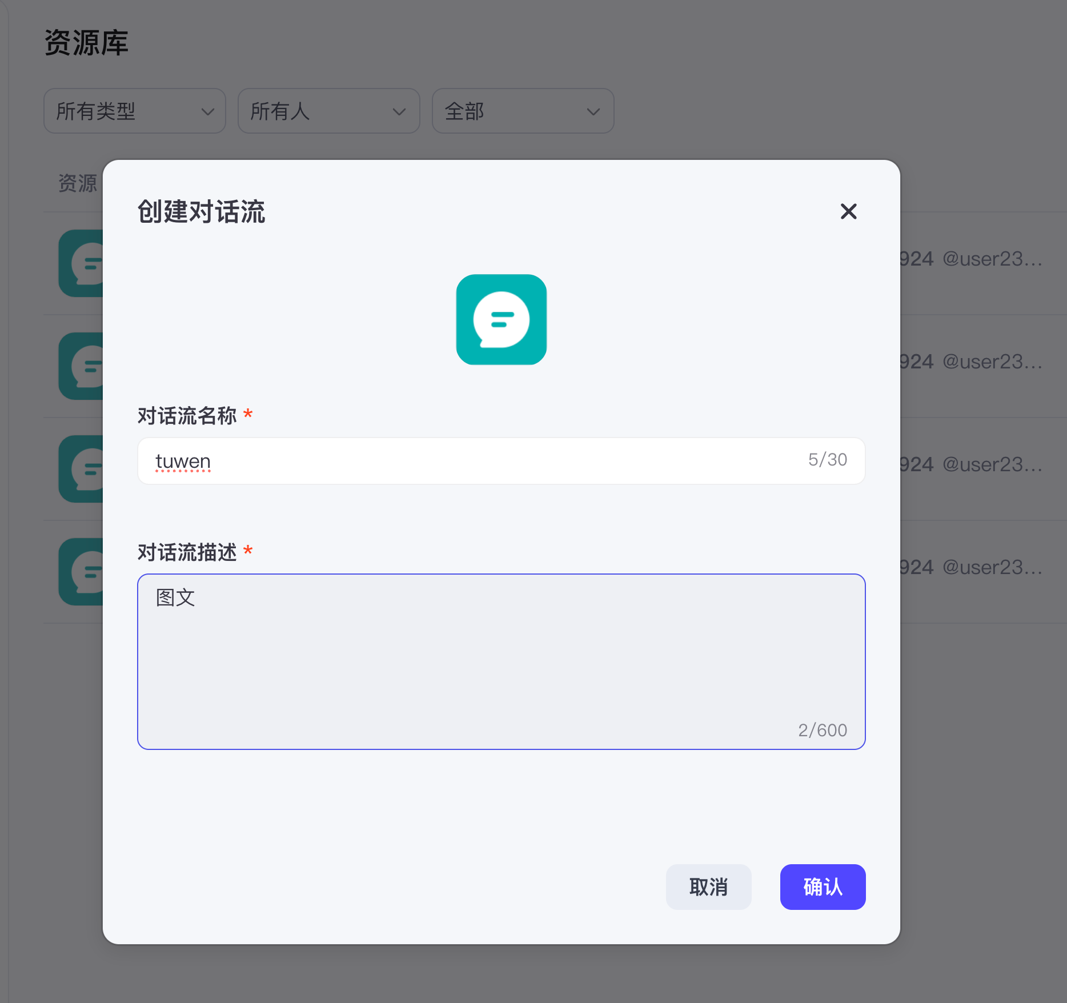The width and height of the screenshot is (1067, 1003).
Task: Click the 5/30 character counter
Action: (x=827, y=460)
